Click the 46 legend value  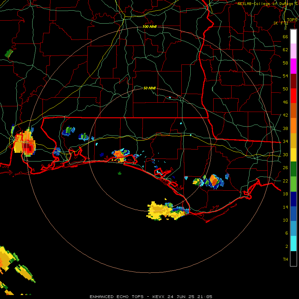[x=285, y=102]
